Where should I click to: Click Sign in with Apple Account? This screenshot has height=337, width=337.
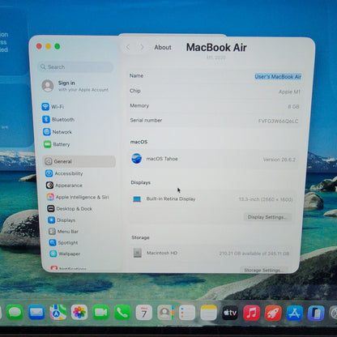pyautogui.click(x=75, y=86)
